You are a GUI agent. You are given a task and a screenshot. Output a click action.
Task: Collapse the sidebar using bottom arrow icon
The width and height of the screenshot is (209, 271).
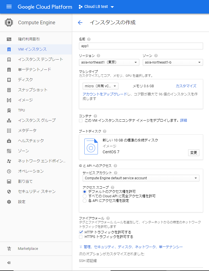pyautogui.click(x=9, y=263)
